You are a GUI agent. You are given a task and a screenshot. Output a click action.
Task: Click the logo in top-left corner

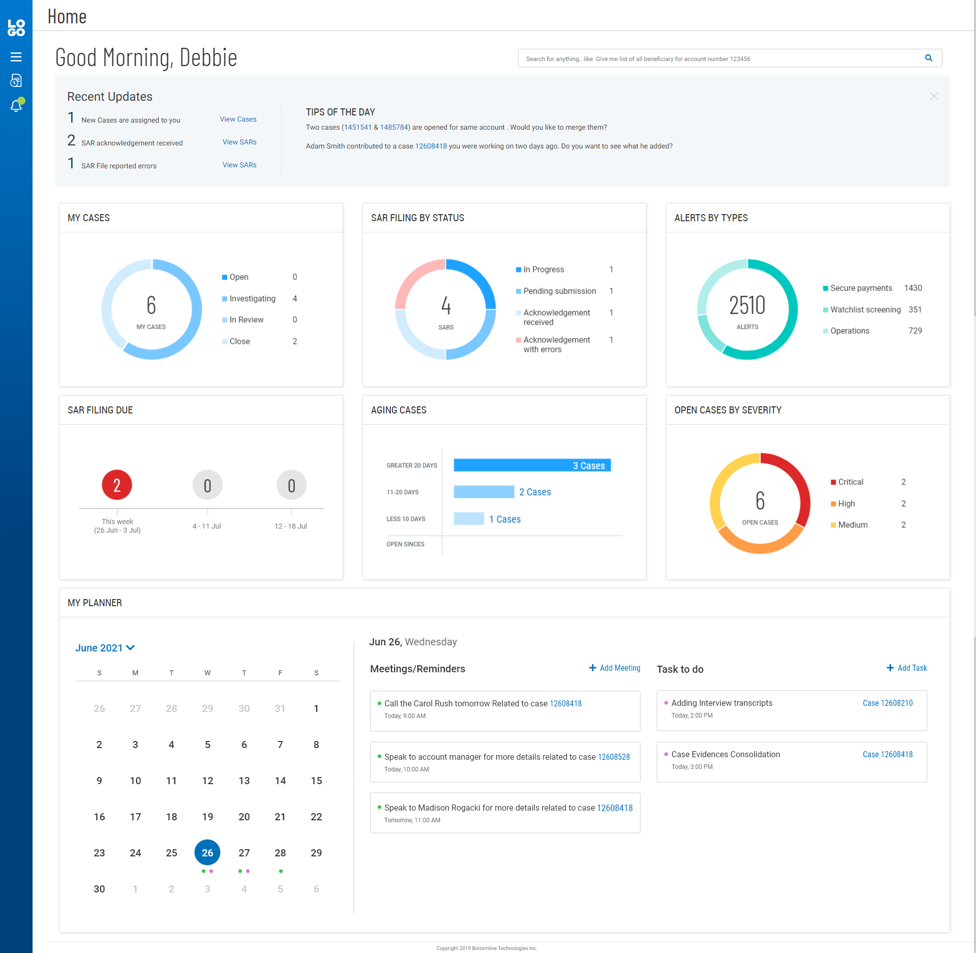click(16, 27)
